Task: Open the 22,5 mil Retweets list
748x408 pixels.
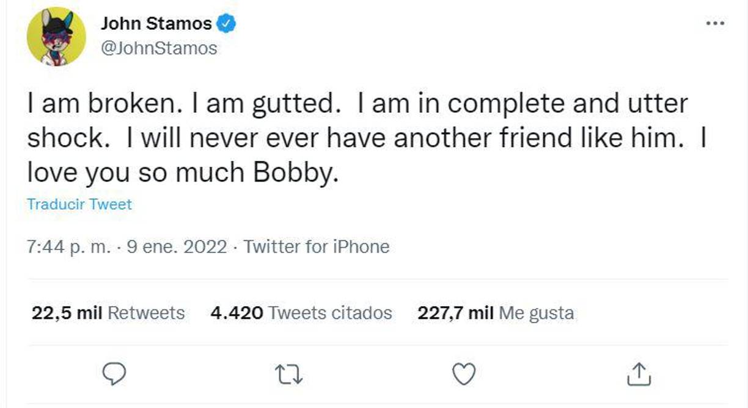Action: tap(108, 313)
